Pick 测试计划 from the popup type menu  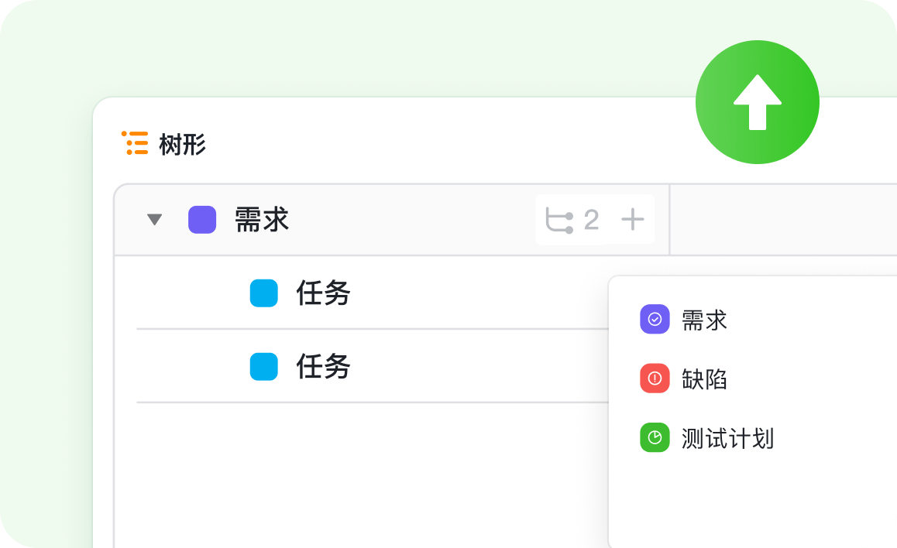[x=727, y=439]
